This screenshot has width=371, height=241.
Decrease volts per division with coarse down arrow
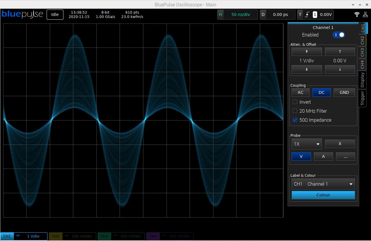coord(307,69)
